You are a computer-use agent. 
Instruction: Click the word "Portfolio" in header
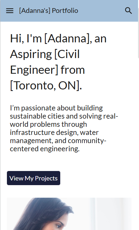click(65, 11)
